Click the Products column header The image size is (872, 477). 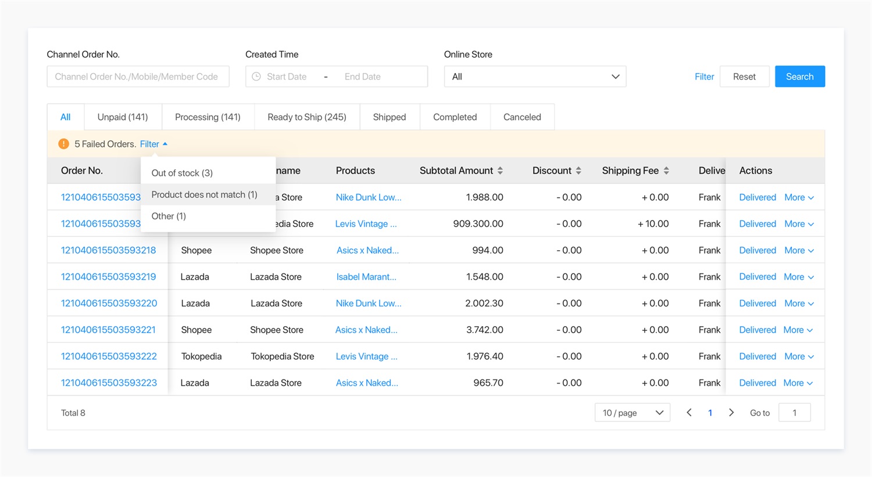point(355,171)
